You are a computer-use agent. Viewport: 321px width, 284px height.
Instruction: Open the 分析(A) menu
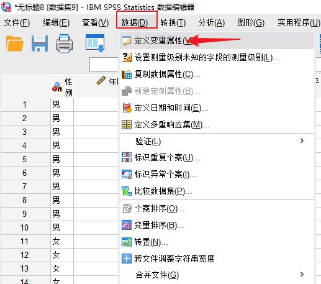click(x=212, y=22)
